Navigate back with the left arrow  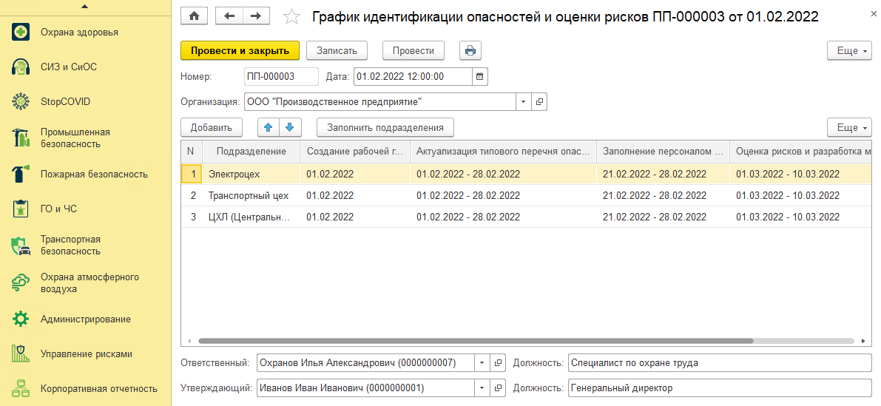point(229,16)
